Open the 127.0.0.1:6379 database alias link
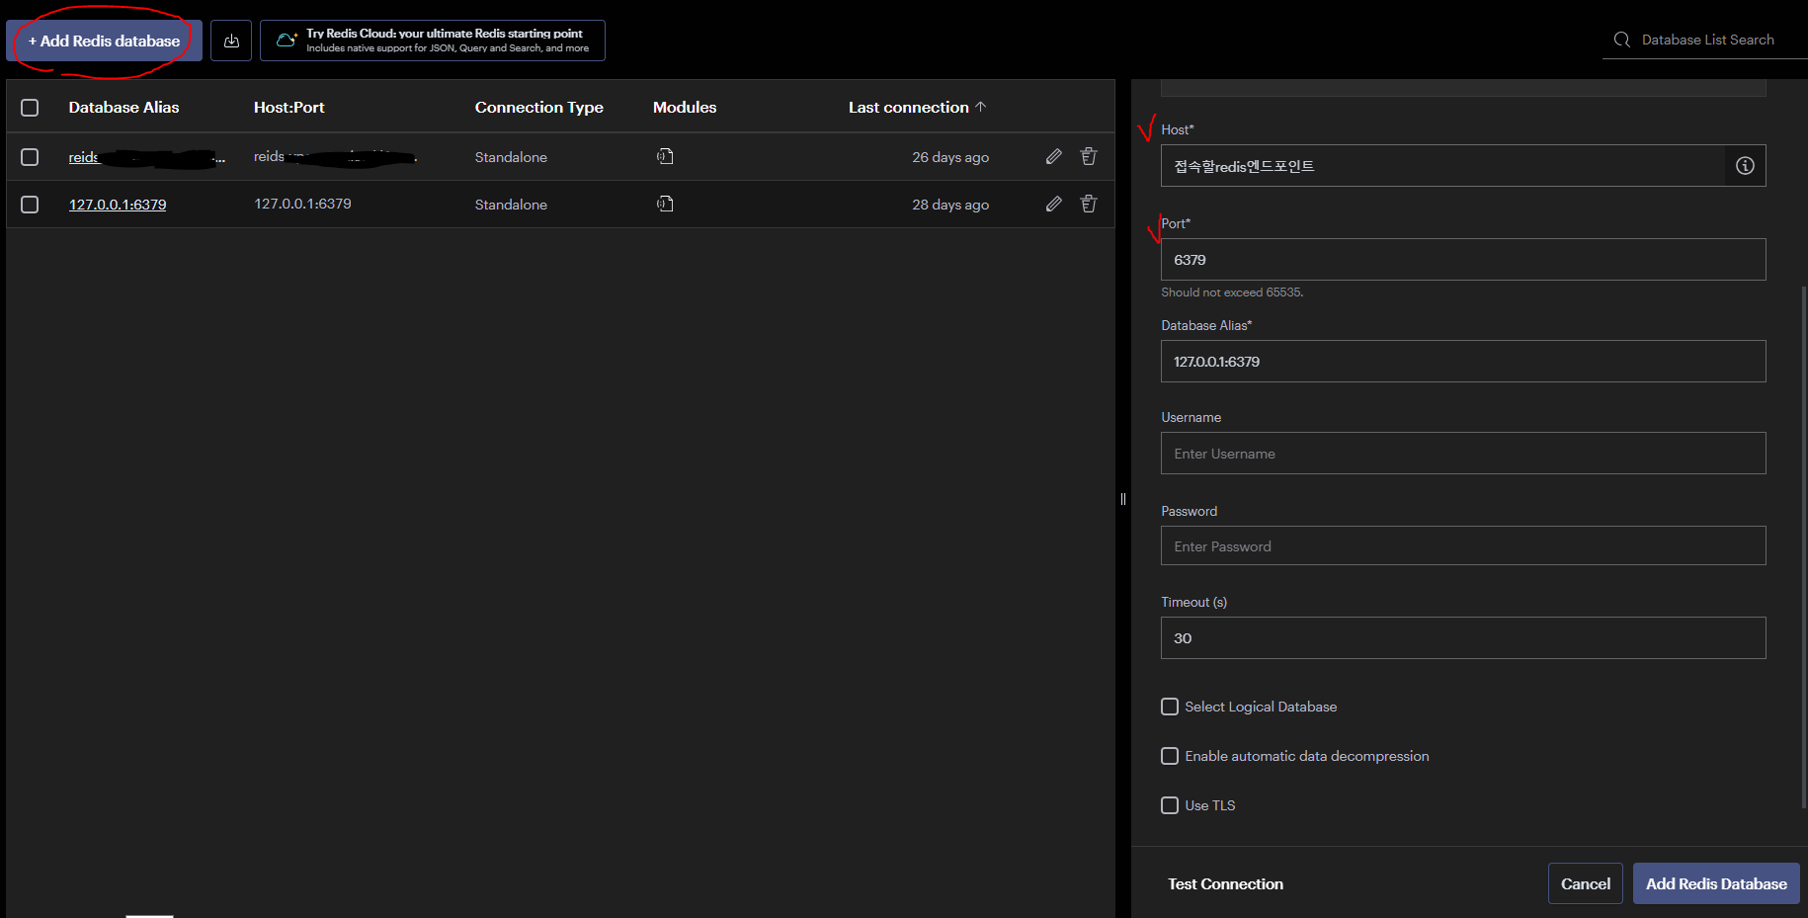 [118, 205]
